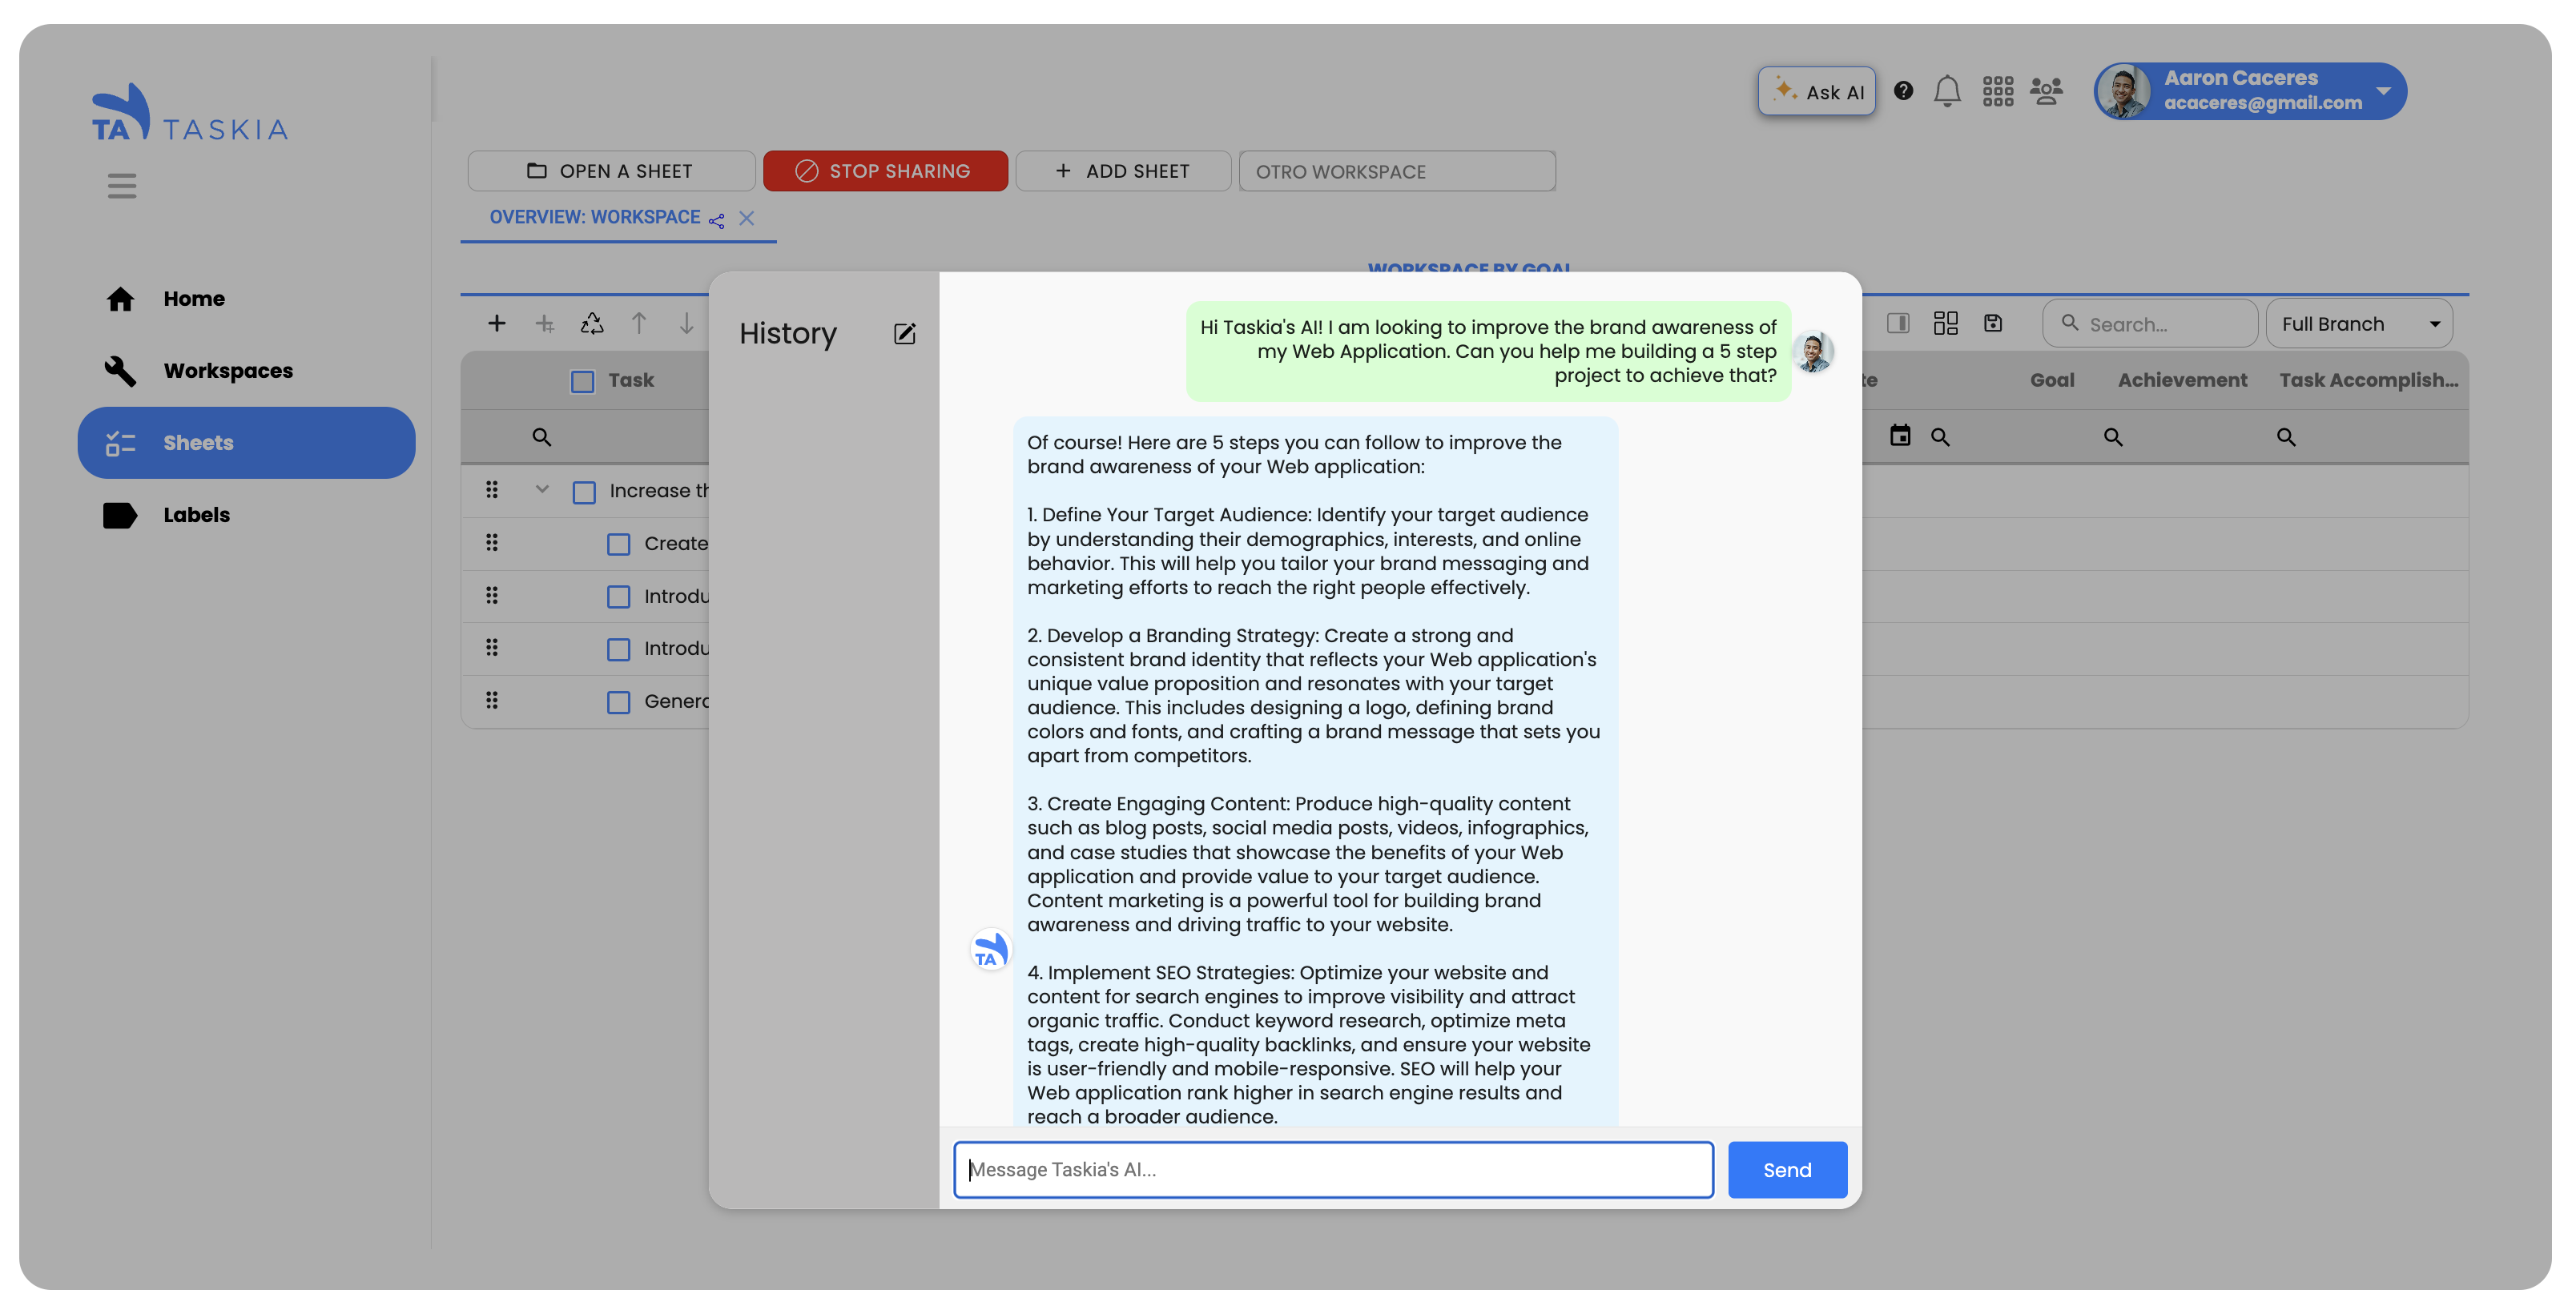Click the new chat edit icon beside History
Screen dimensions: 2576x1314
pos(904,334)
